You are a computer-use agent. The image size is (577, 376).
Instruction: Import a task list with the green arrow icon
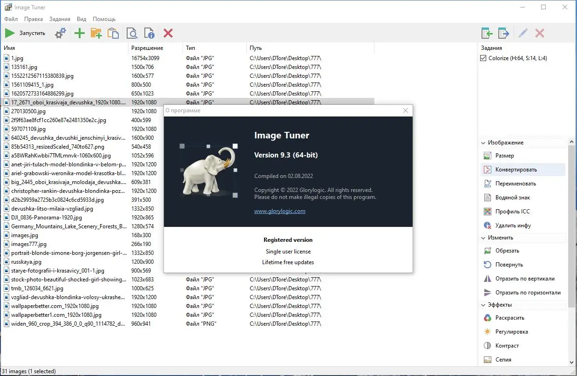point(487,33)
